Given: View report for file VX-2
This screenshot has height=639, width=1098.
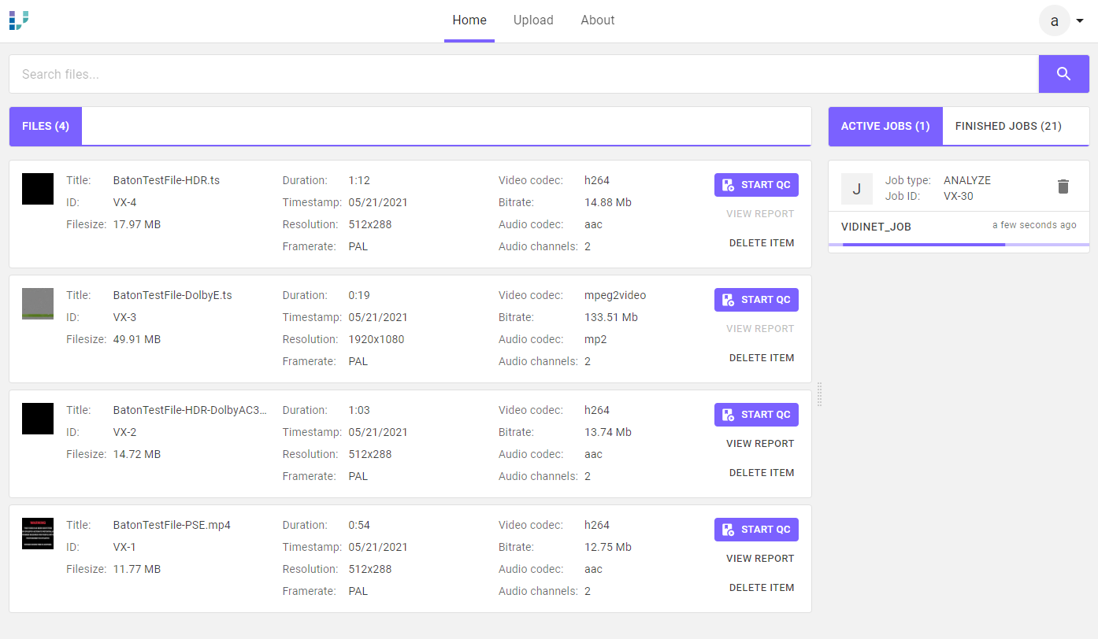Looking at the screenshot, I should 759,444.
